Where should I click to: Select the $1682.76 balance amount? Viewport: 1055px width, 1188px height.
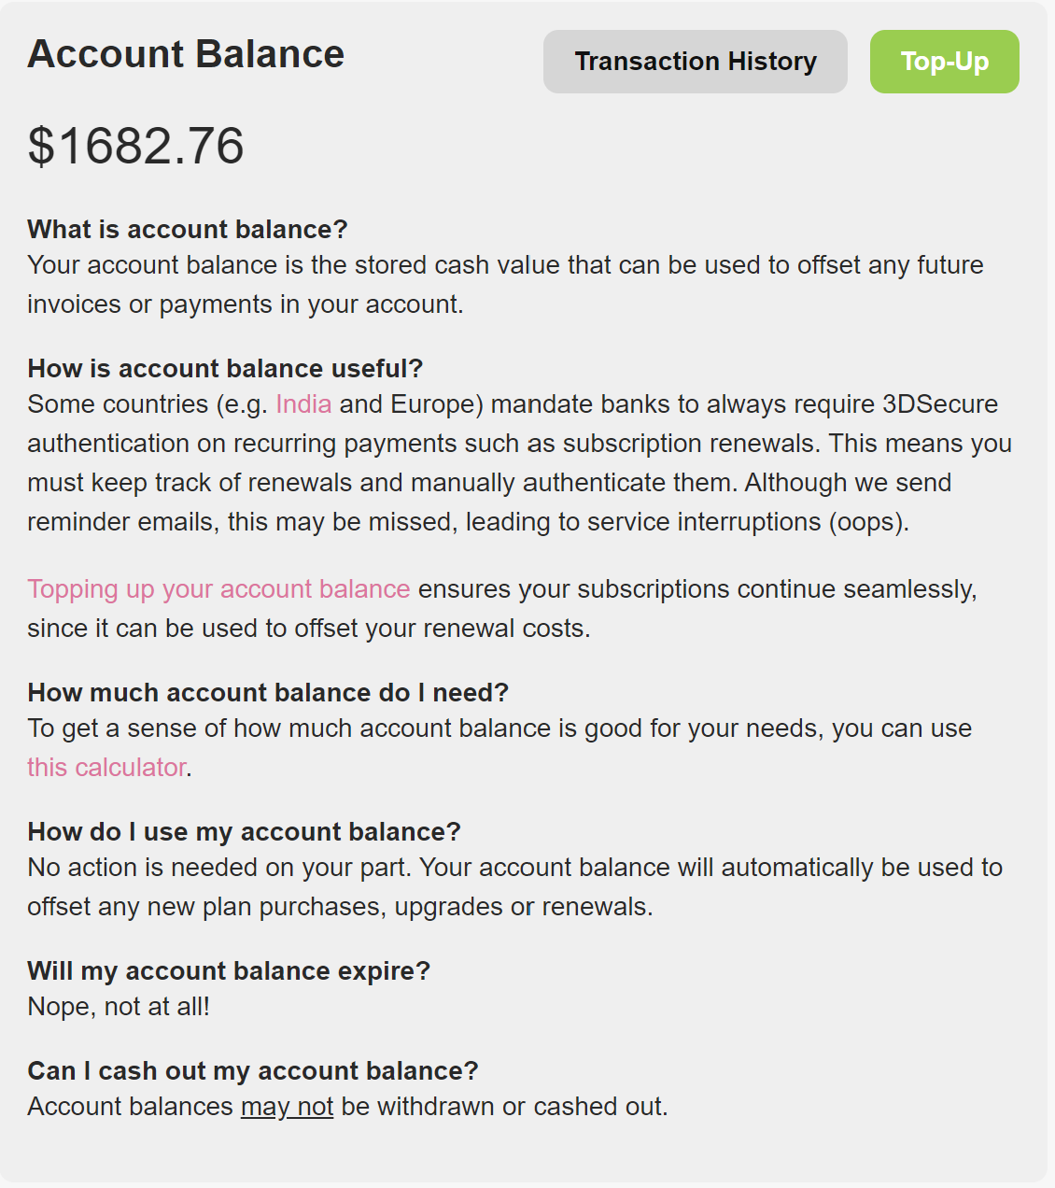134,146
